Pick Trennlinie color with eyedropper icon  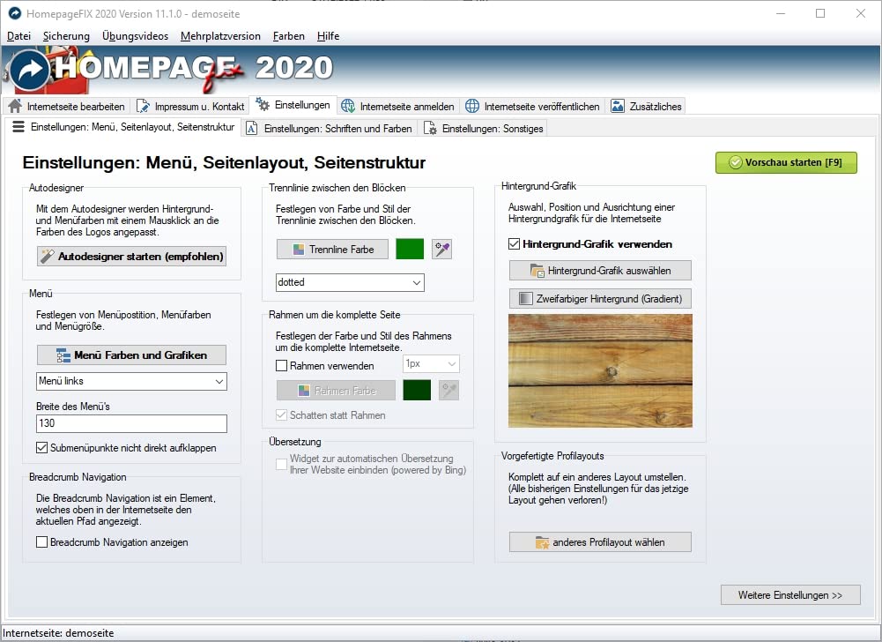(x=442, y=249)
